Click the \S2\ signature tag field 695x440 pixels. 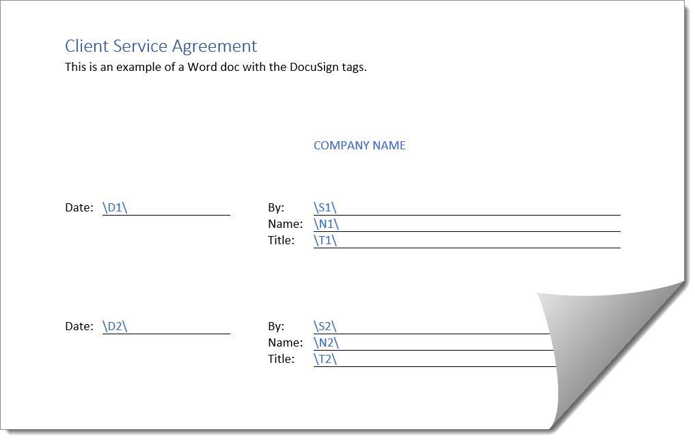(x=325, y=326)
